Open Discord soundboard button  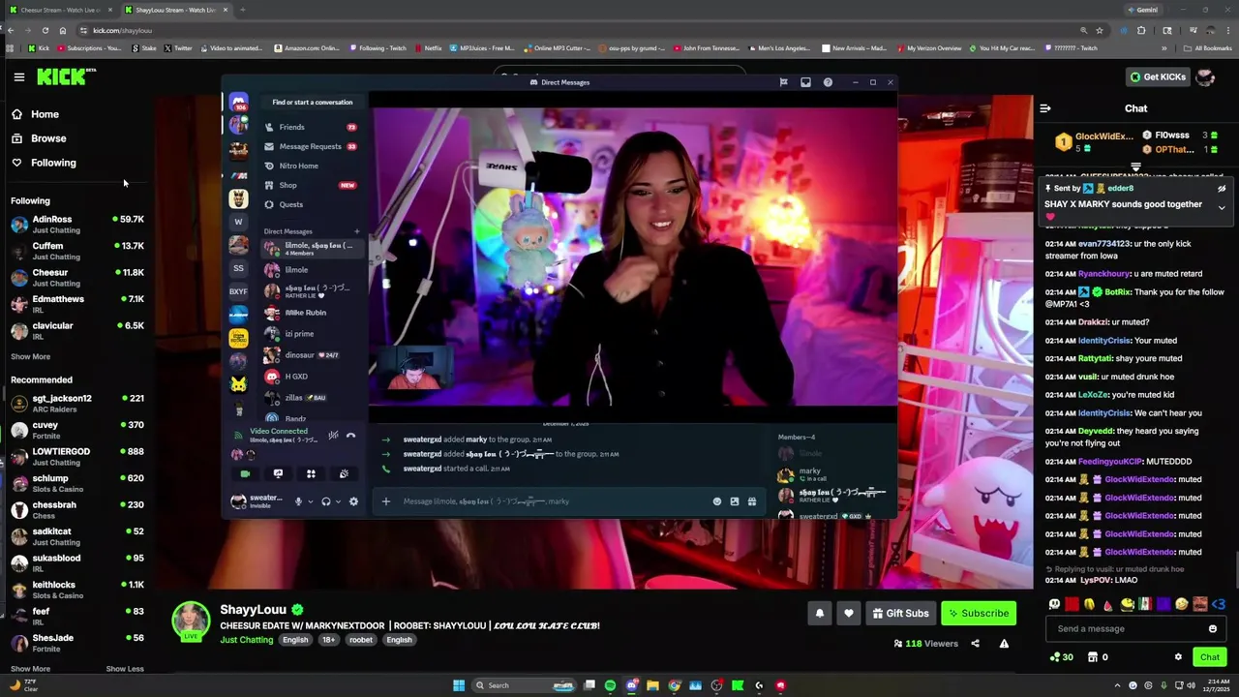(x=344, y=473)
